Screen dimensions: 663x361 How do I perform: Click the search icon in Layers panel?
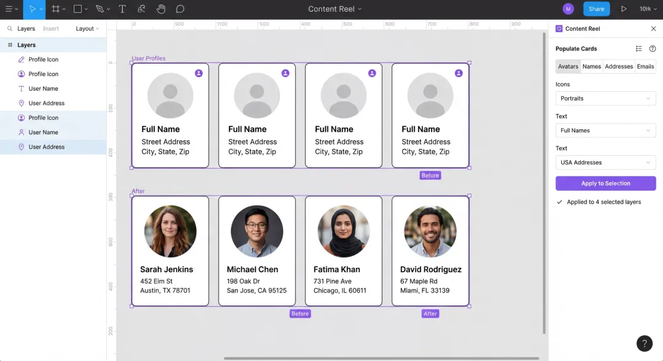10,29
